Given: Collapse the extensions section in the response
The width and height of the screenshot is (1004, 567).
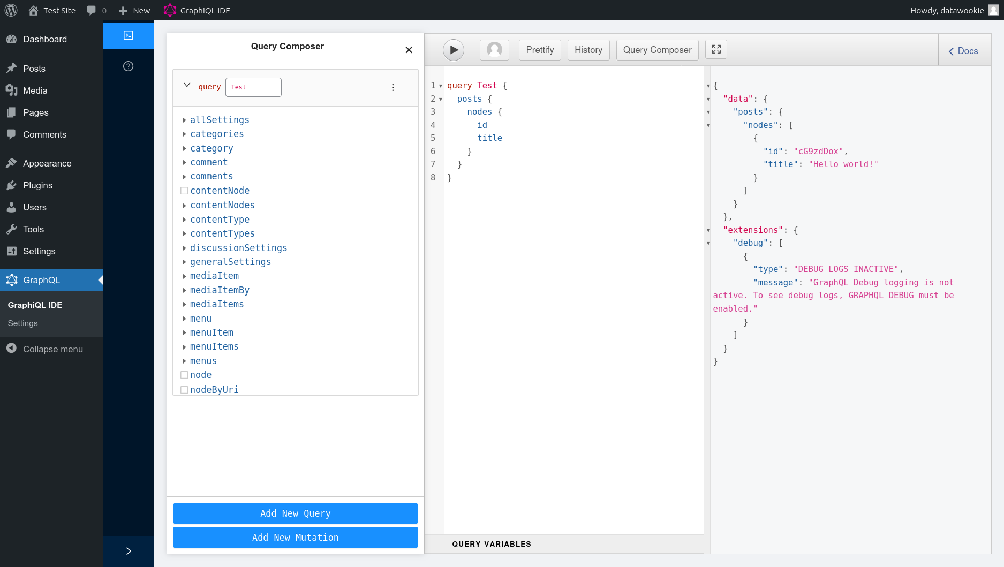Looking at the screenshot, I should [708, 230].
